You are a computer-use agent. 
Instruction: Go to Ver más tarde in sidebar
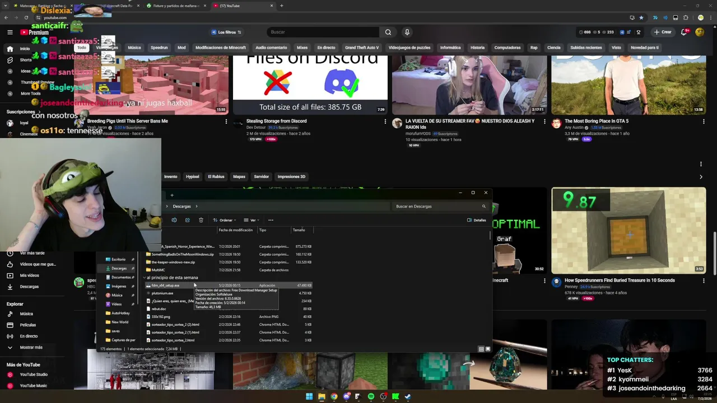click(32, 253)
